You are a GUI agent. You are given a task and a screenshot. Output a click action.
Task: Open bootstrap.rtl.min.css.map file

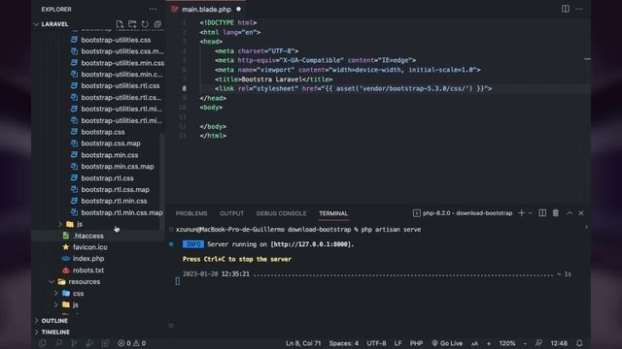tap(121, 212)
